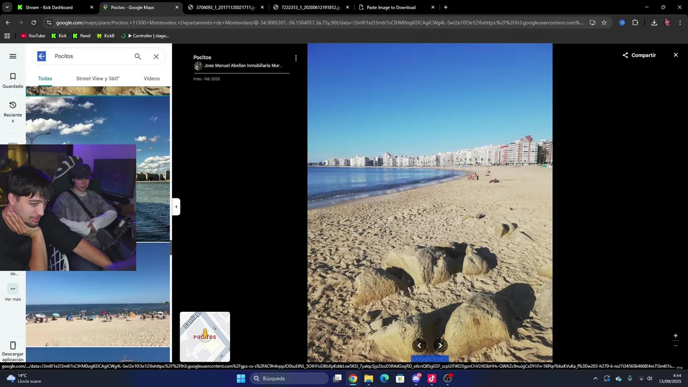Screen dimensions: 688x387
Task: Open the extensions puzzle icon
Action: 635,23
